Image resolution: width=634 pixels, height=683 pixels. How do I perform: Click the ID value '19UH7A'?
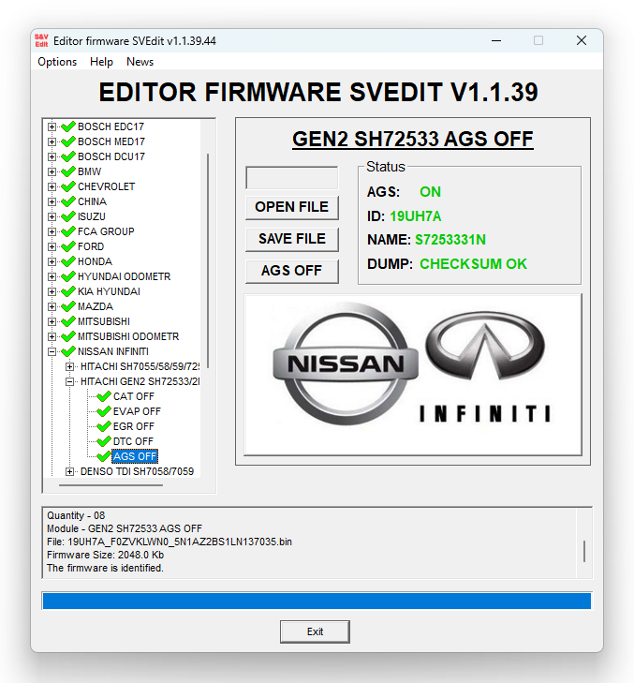pyautogui.click(x=416, y=216)
